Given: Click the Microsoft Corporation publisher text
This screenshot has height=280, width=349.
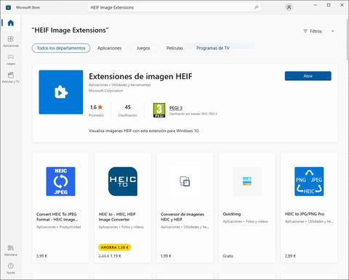Looking at the screenshot, I should [105, 91].
